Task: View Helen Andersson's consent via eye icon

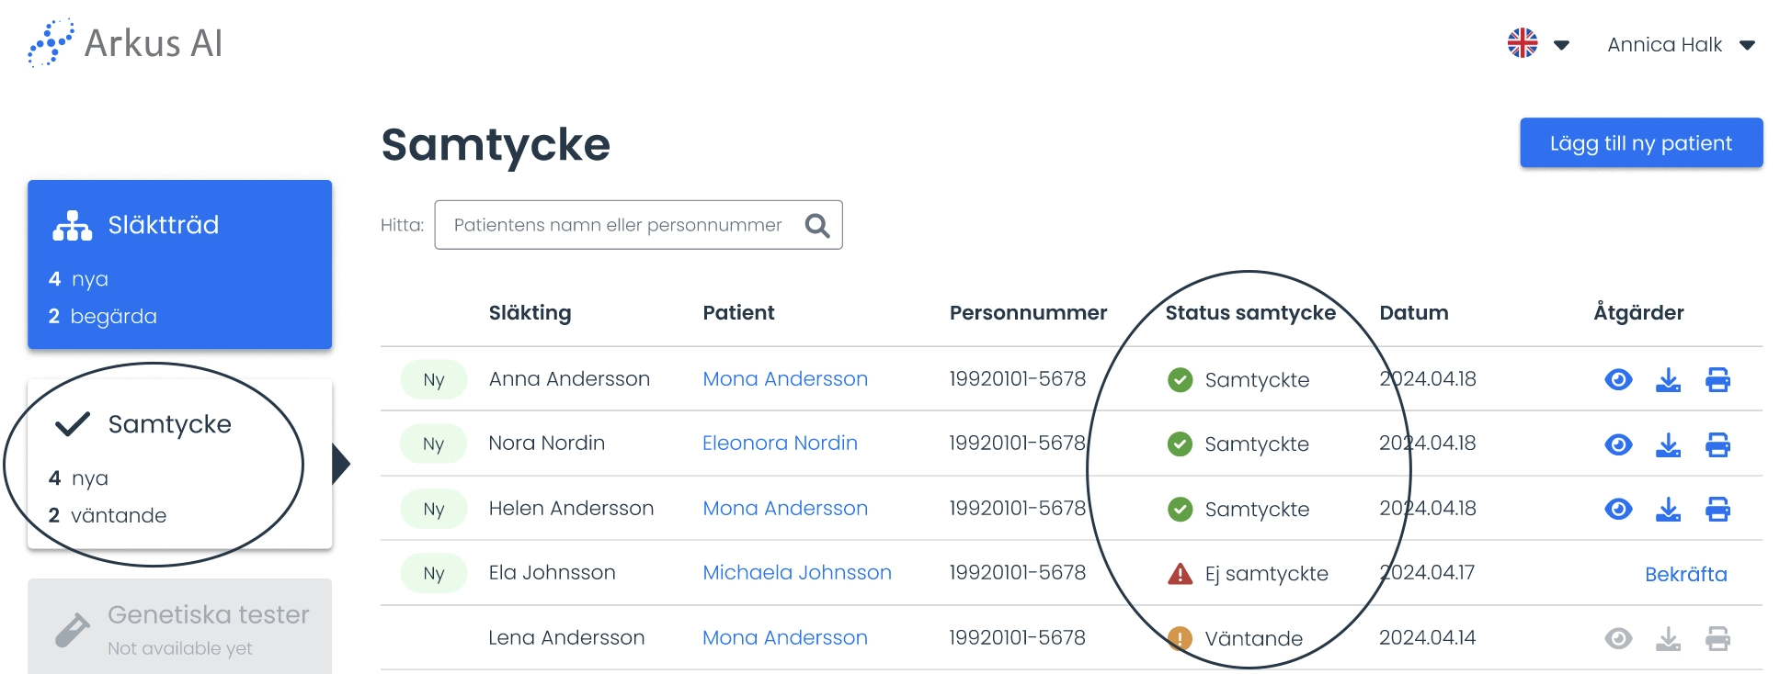Action: [1618, 510]
